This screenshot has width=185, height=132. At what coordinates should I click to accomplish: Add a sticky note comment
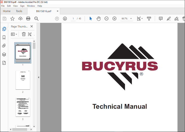161,19
